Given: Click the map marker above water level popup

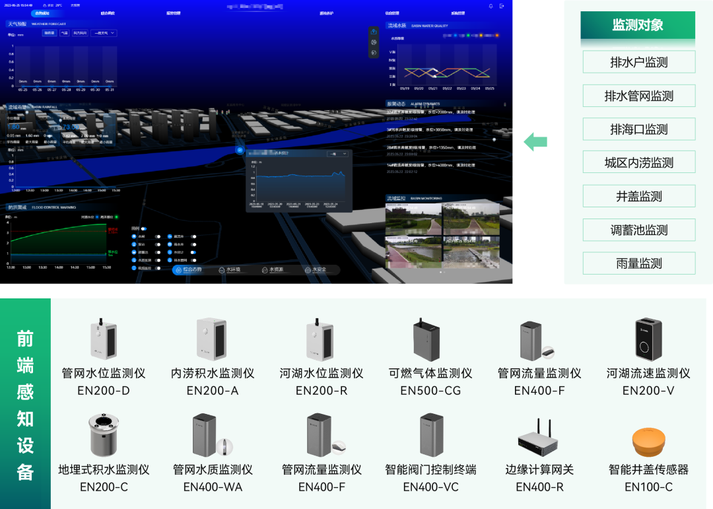Looking at the screenshot, I should (239, 150).
